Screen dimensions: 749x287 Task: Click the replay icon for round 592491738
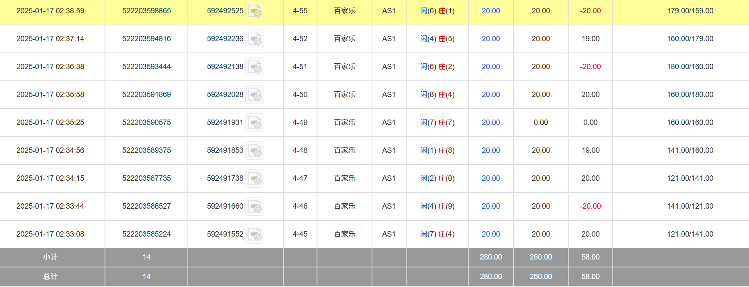point(255,179)
